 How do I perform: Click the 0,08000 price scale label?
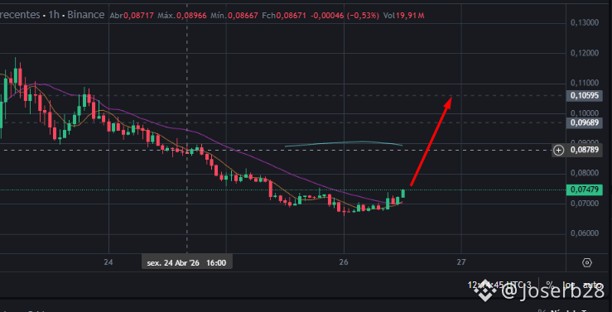tap(585, 173)
